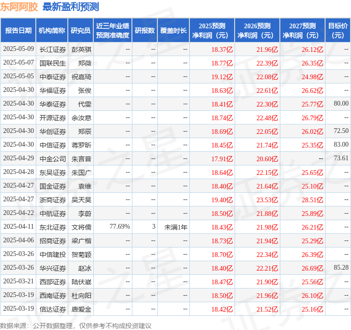Select the 信达证券 institution cell

[53, 309]
